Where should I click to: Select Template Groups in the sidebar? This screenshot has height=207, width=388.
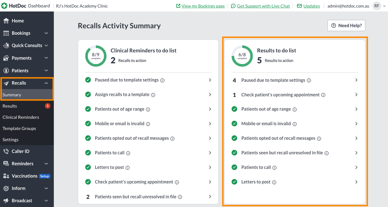(19, 128)
